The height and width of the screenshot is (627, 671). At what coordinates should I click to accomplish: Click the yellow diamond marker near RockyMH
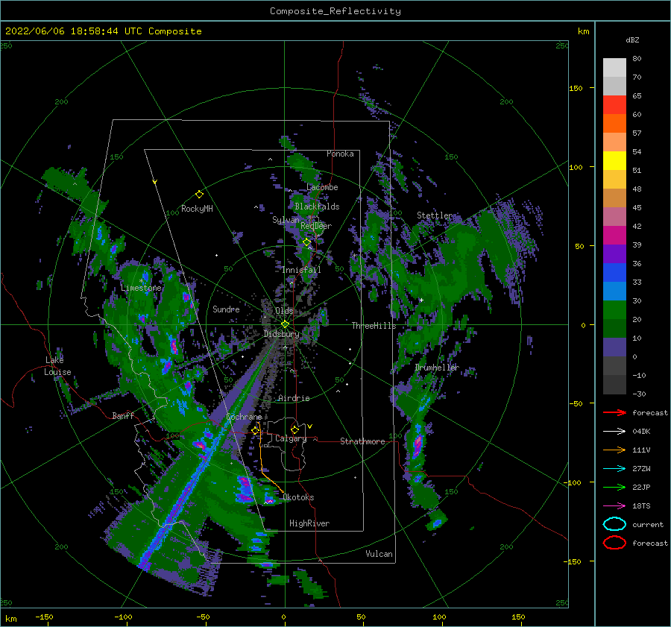pos(199,195)
